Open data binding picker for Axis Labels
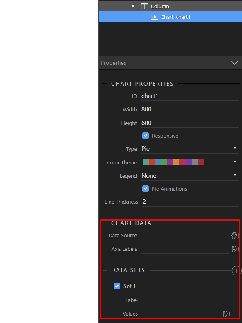This screenshot has height=323, width=242. tap(235, 249)
